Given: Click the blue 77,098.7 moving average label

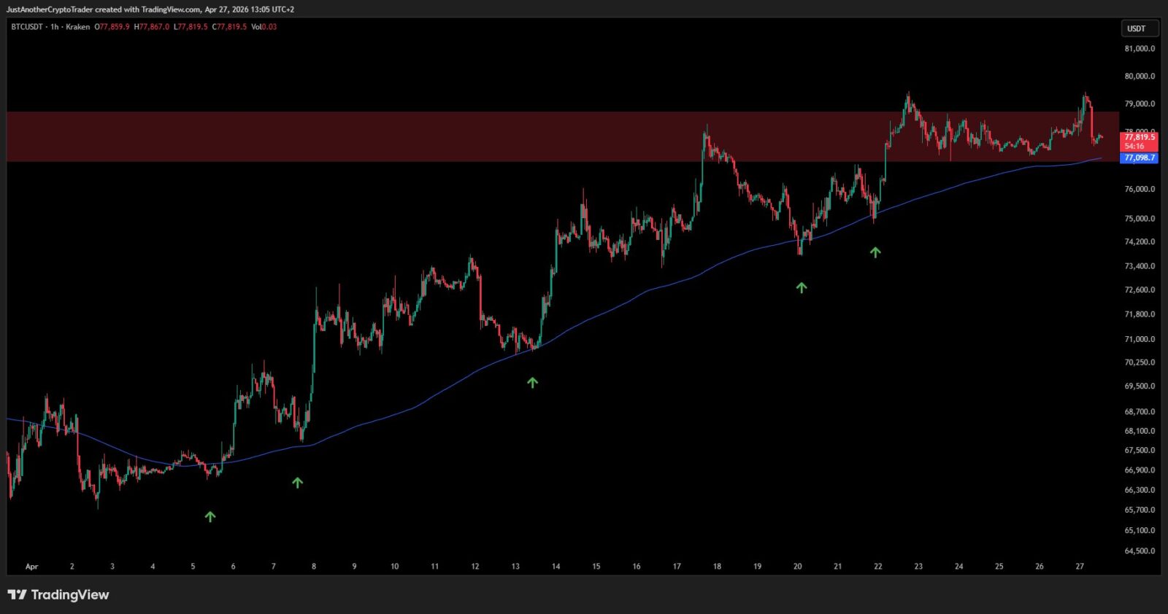Looking at the screenshot, I should point(1139,158).
